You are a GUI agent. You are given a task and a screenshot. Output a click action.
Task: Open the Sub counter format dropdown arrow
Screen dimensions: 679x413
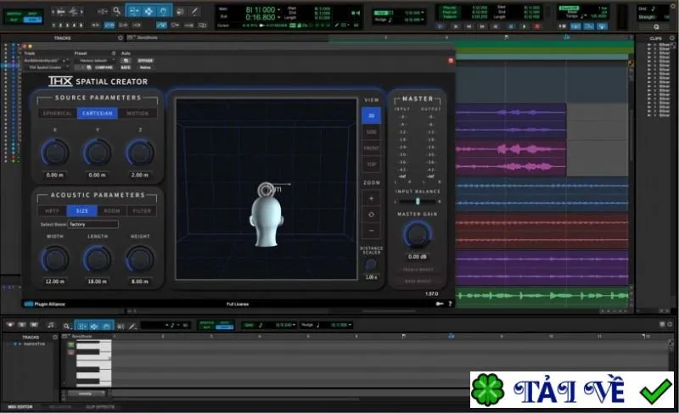[279, 17]
